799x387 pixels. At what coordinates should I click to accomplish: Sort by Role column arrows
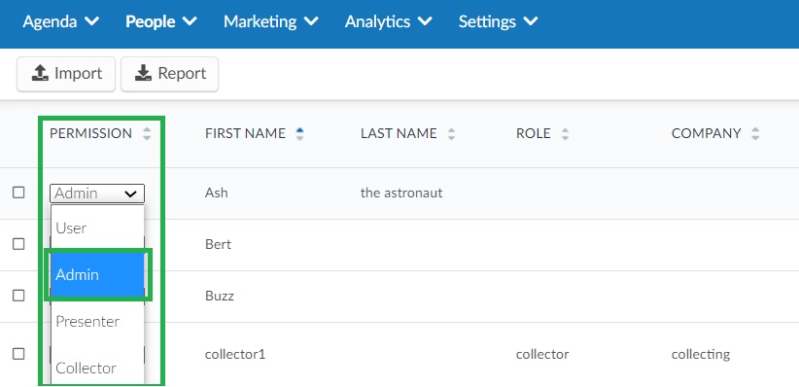coord(565,134)
